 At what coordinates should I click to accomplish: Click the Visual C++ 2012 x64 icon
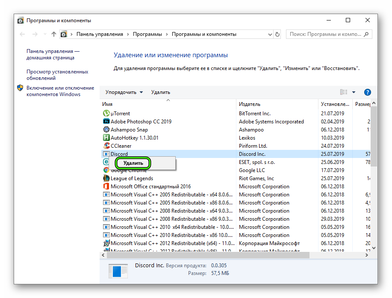[106, 243]
